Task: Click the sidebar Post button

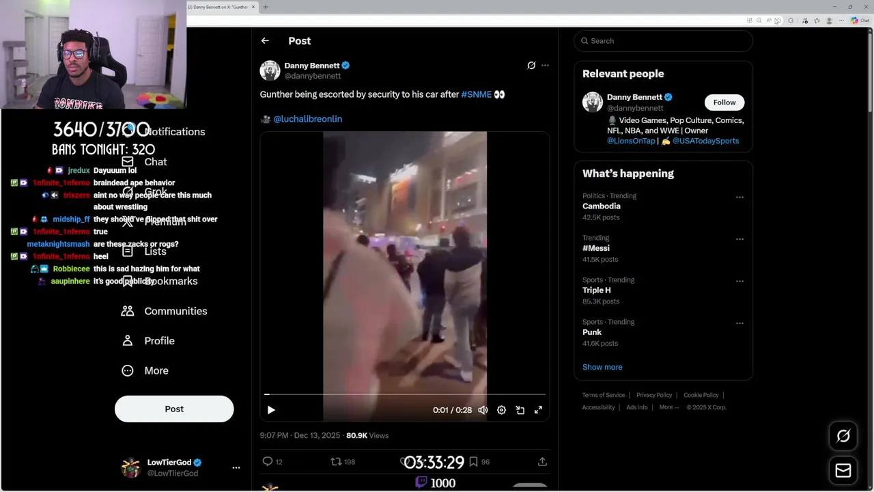Action: point(174,409)
